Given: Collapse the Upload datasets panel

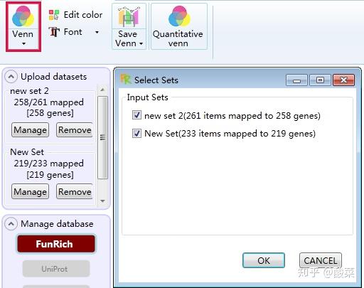Looking at the screenshot, I should pos(11,77).
